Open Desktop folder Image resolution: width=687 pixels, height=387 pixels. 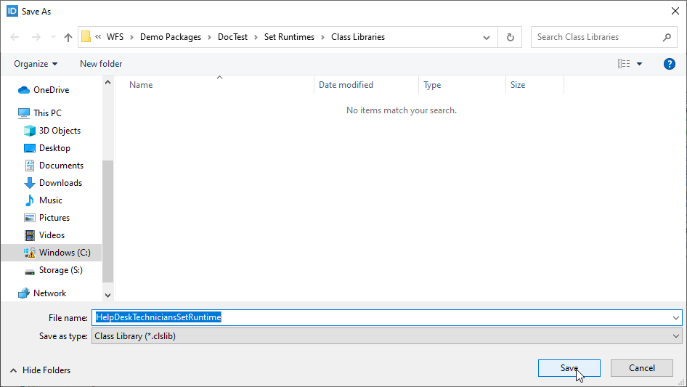54,148
